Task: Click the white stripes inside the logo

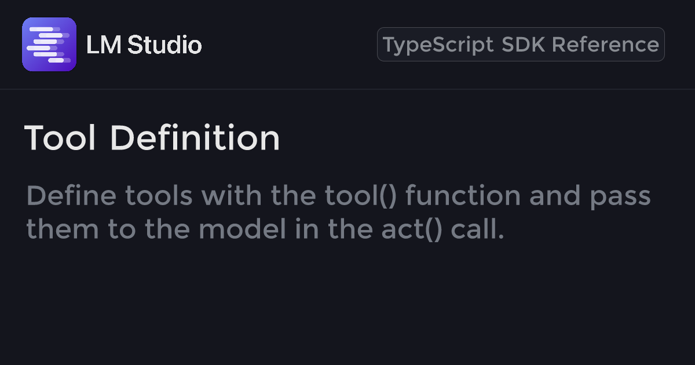Action: 46,44
